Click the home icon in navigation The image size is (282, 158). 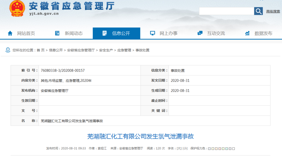click(10, 33)
